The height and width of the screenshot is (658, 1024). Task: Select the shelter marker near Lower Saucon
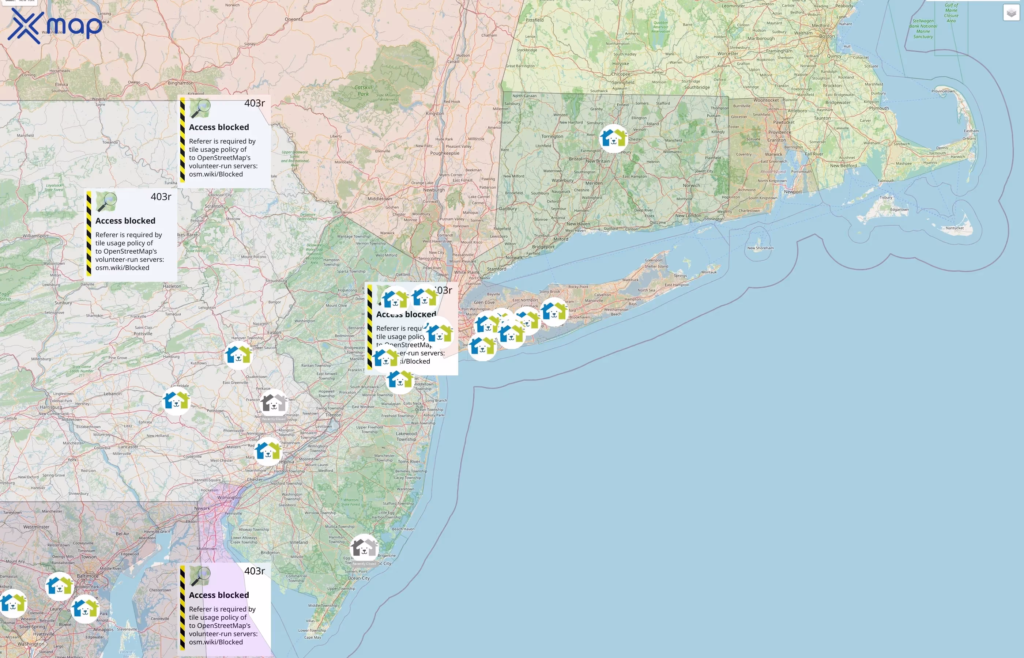click(238, 355)
